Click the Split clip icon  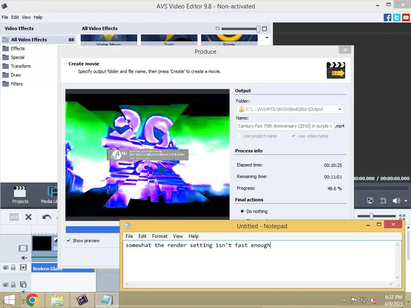tap(14, 217)
